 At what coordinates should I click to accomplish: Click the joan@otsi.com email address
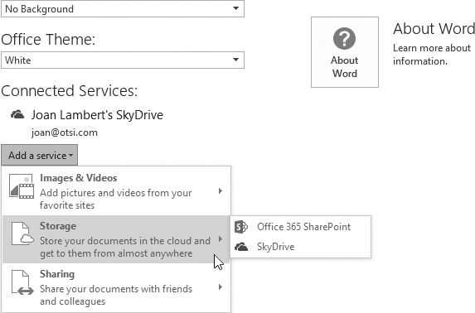pyautogui.click(x=65, y=132)
